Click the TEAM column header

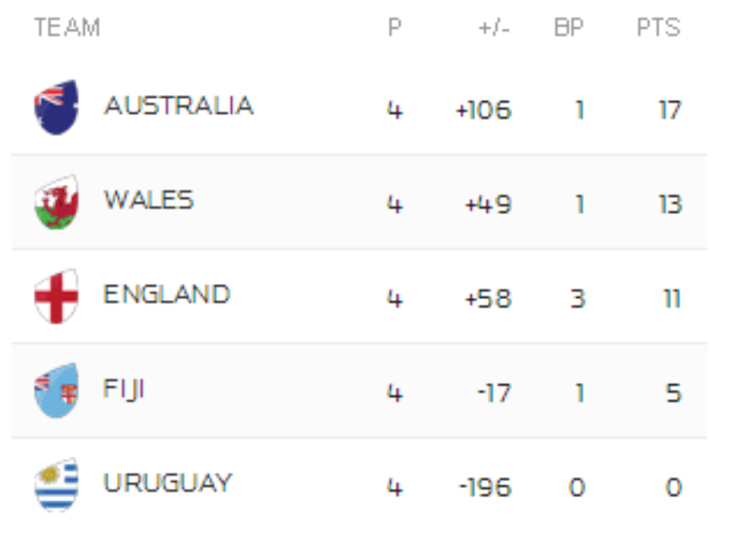(67, 28)
